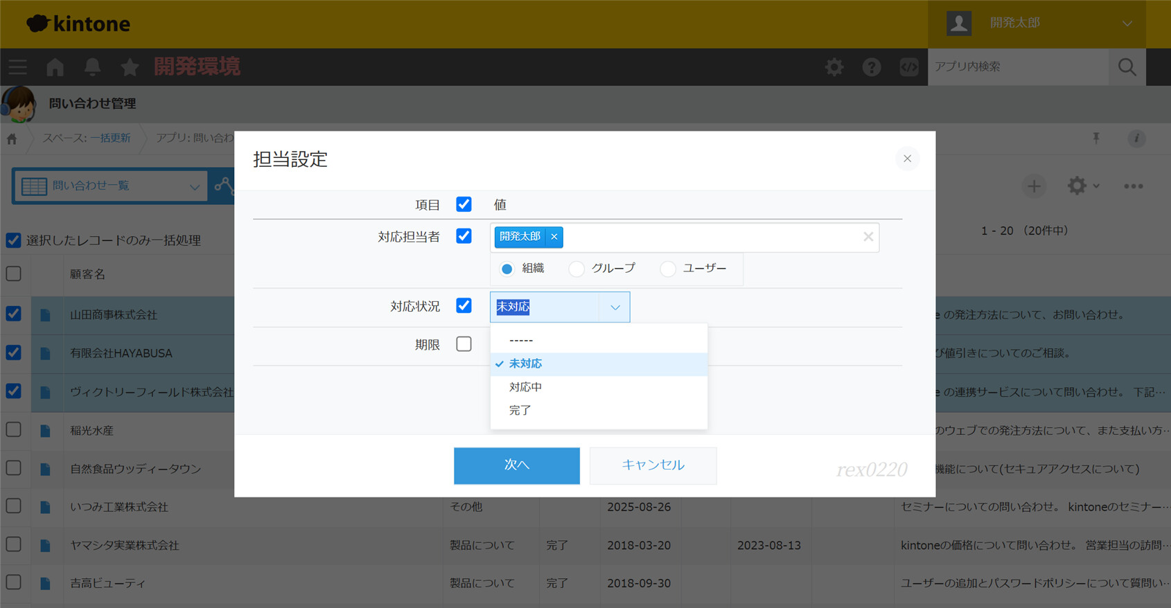Click the 次へ button
1171x608 pixels.
(x=516, y=465)
